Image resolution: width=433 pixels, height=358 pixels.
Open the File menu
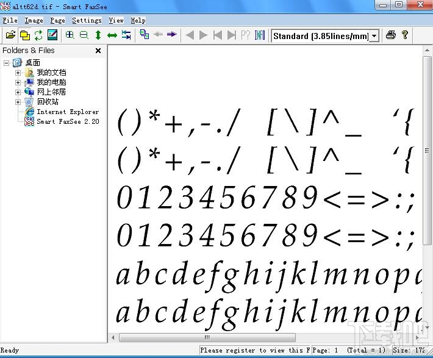10,21
